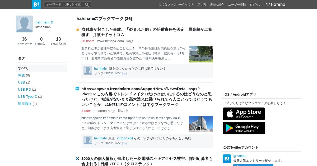Click リンク under そのパッチ comment

click(99, 143)
